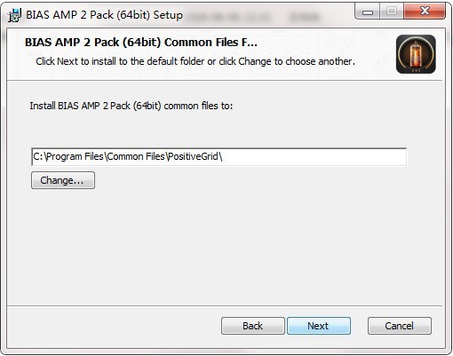Click the Common Files portion of the path

click(136, 156)
